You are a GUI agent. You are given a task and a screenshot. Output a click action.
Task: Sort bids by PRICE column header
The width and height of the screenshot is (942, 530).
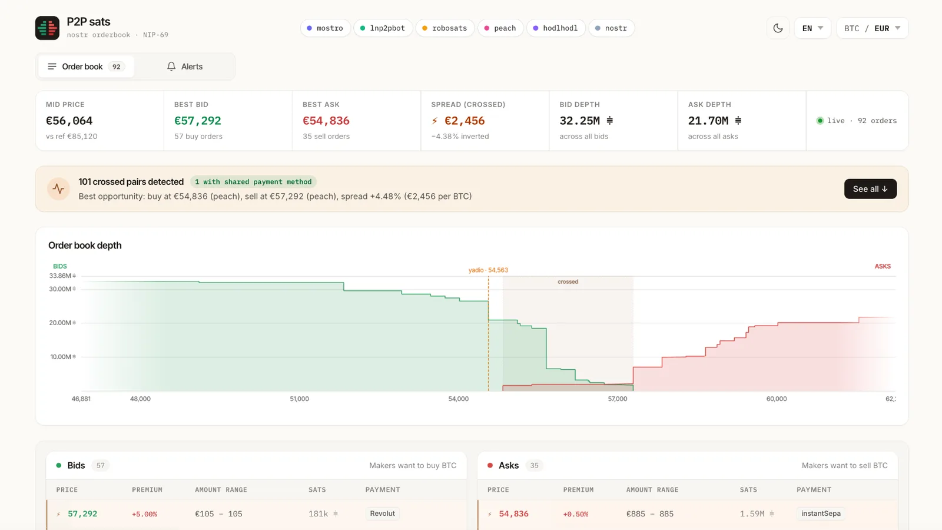tap(67, 490)
